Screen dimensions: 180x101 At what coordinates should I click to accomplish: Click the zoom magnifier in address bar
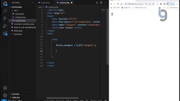click(x=146, y=4)
